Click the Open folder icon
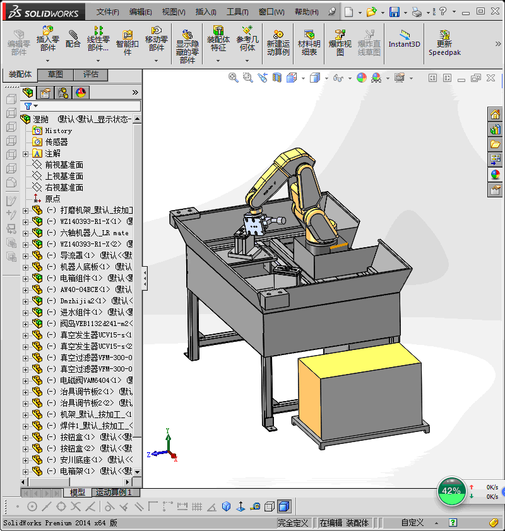This screenshot has width=505, height=531. click(371, 12)
